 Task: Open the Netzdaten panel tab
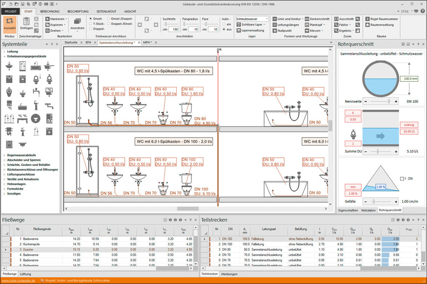point(368,210)
